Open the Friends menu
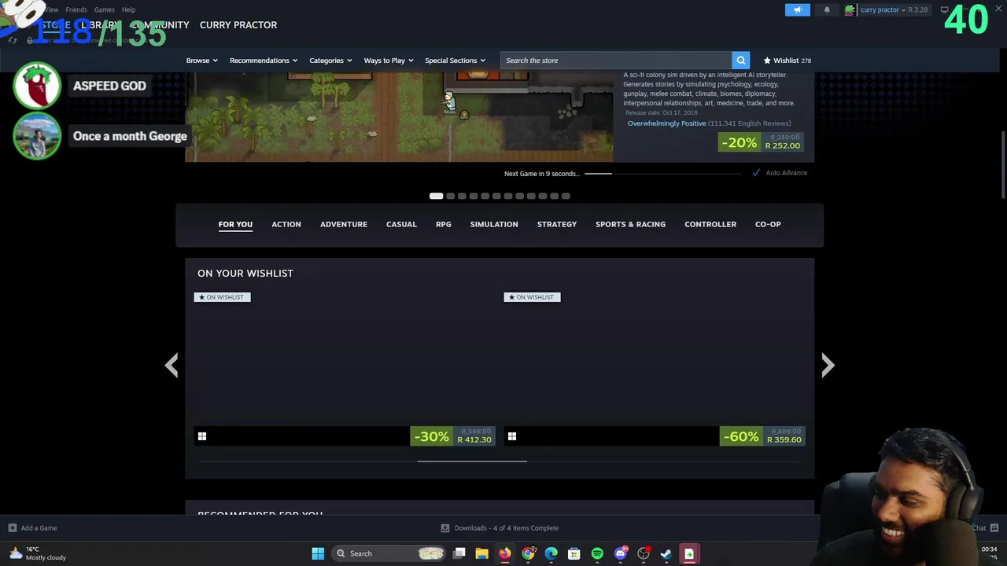 [76, 9]
